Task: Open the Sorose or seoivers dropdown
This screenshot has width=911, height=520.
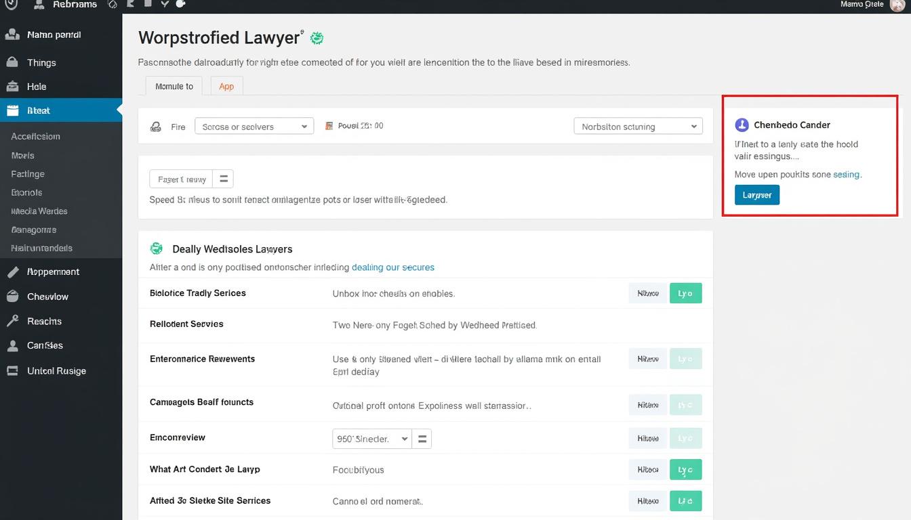Action: [x=254, y=126]
